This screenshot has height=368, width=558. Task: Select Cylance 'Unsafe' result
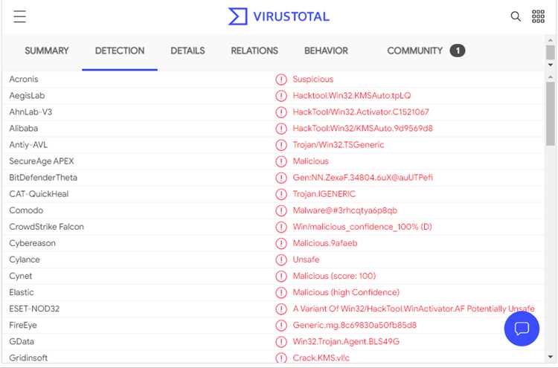point(306,259)
